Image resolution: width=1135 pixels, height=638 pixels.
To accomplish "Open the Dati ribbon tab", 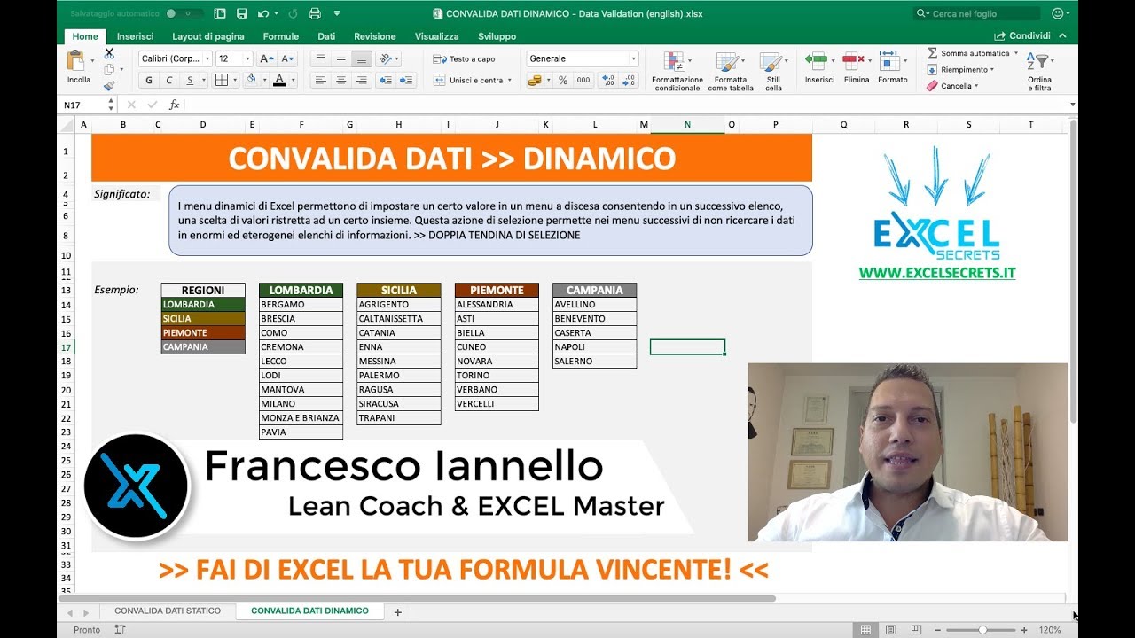I will [326, 36].
